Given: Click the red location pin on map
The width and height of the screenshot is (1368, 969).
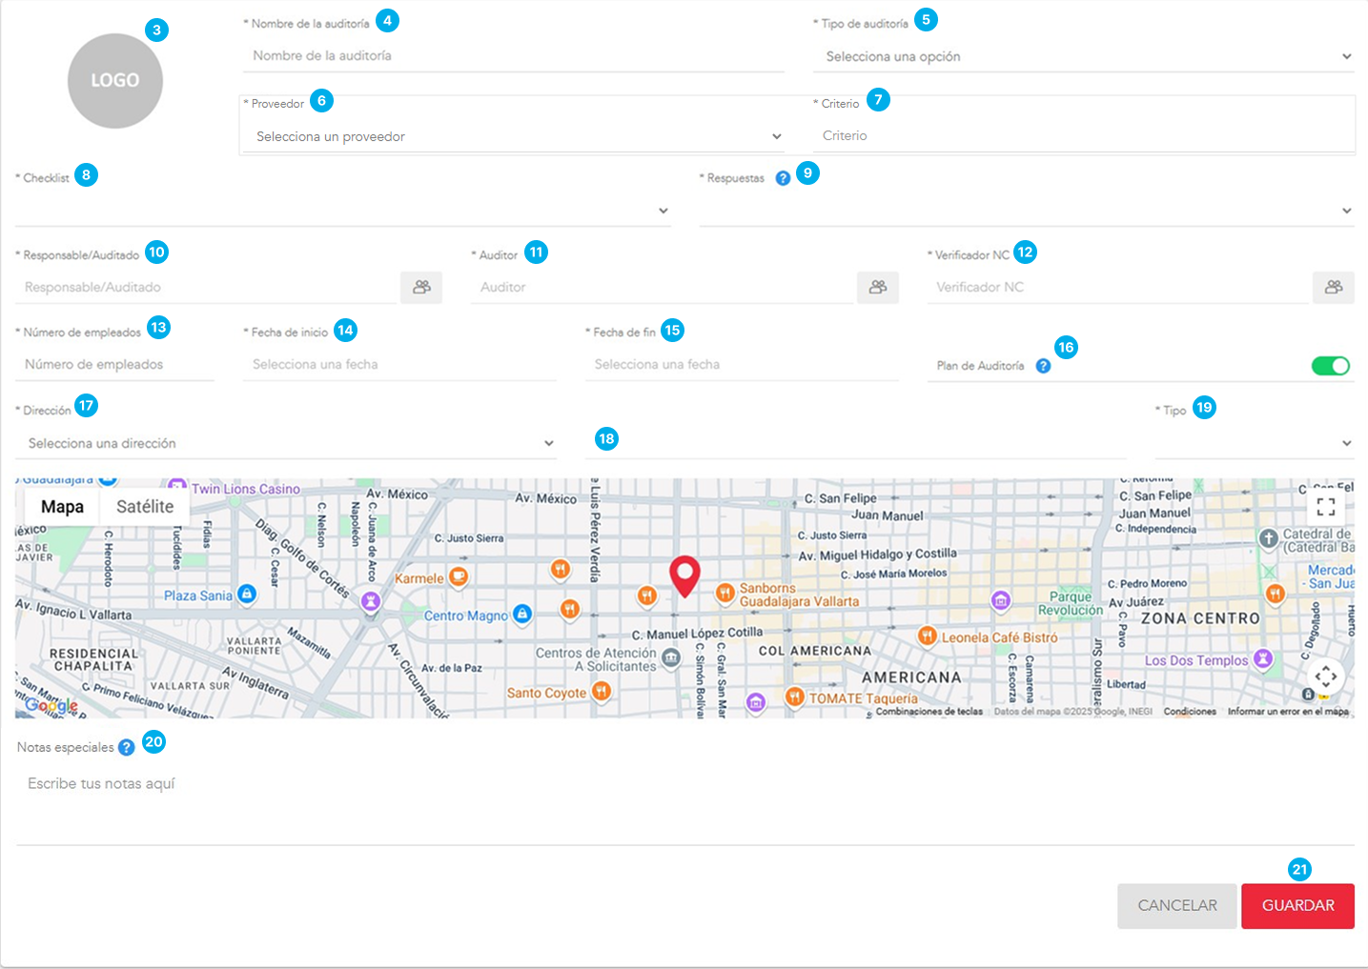Looking at the screenshot, I should point(684,575).
